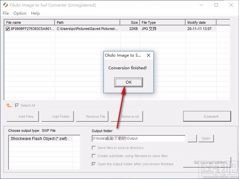Open the File menu
Screen dimensions: 239x179
point(6,13)
